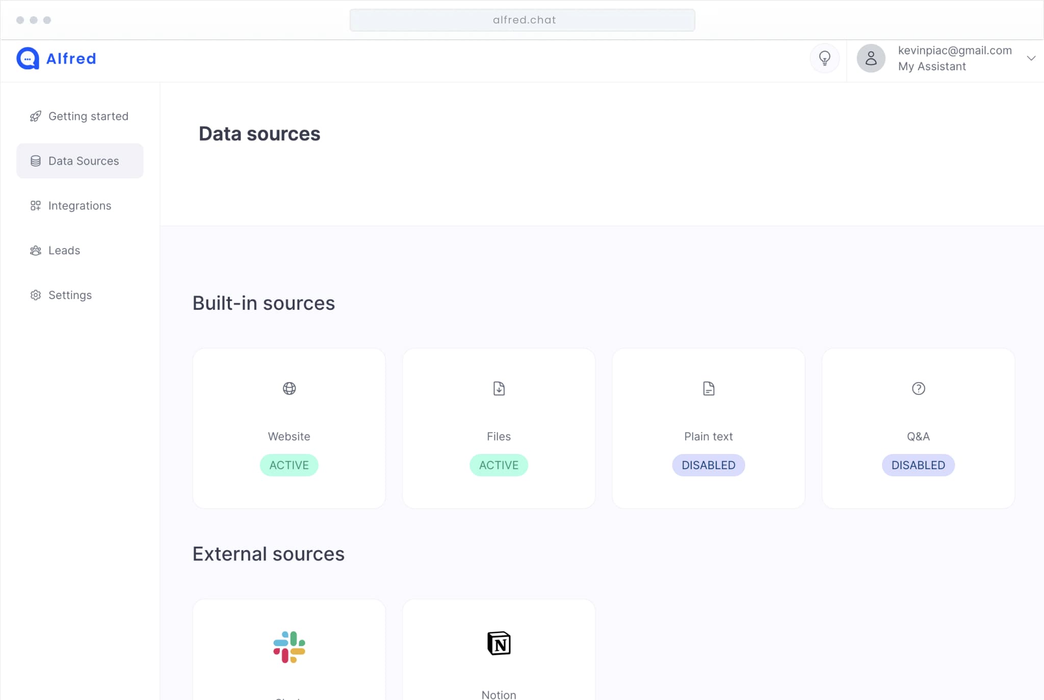Open Settings from the sidebar
The width and height of the screenshot is (1044, 700).
(70, 295)
